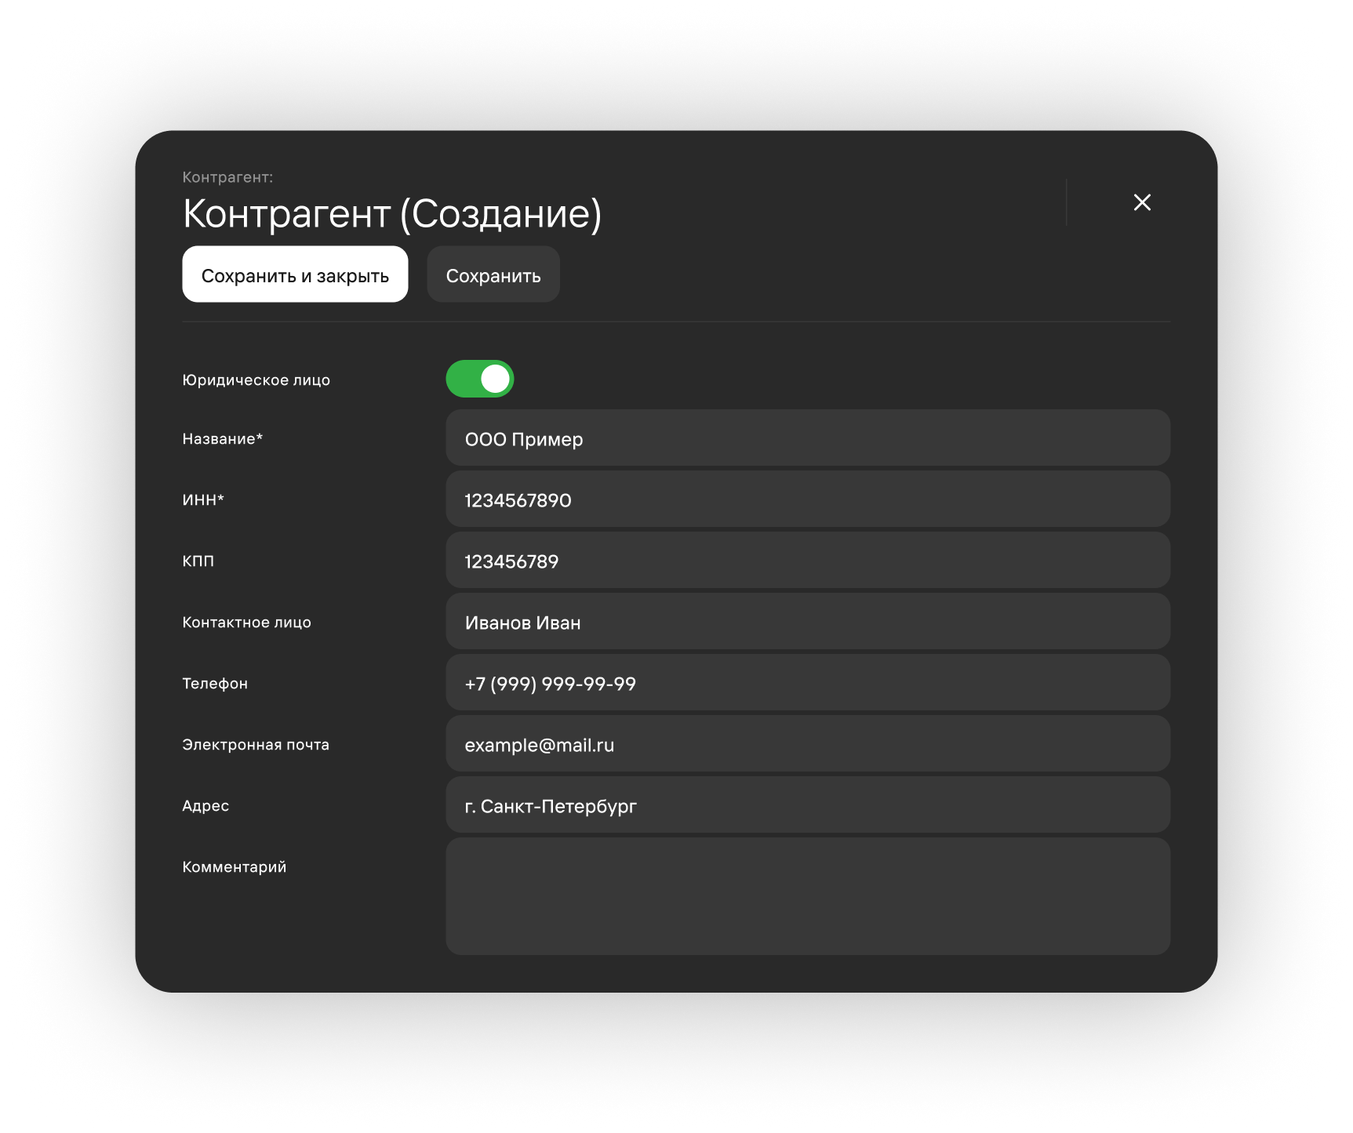Viewport: 1353px width, 1133px height.
Task: Select the ИНН input field
Action: click(808, 499)
